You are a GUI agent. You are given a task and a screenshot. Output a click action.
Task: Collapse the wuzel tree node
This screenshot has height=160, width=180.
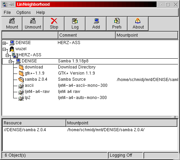coord(4,49)
